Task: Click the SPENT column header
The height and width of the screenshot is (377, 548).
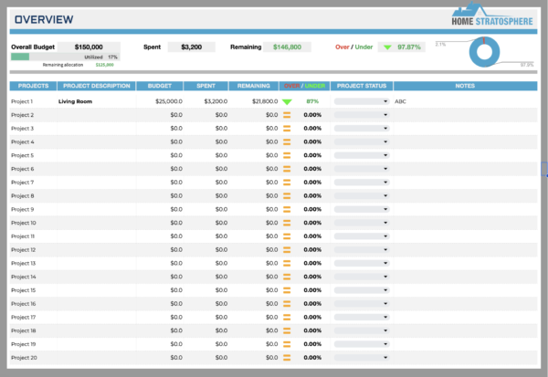Action: 205,86
